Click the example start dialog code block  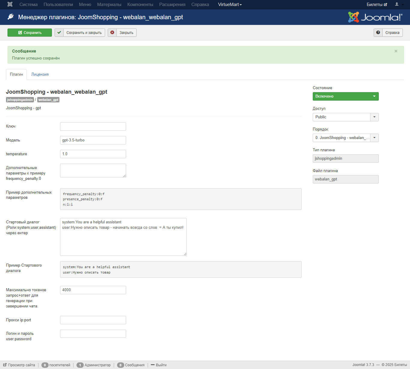[181, 270]
